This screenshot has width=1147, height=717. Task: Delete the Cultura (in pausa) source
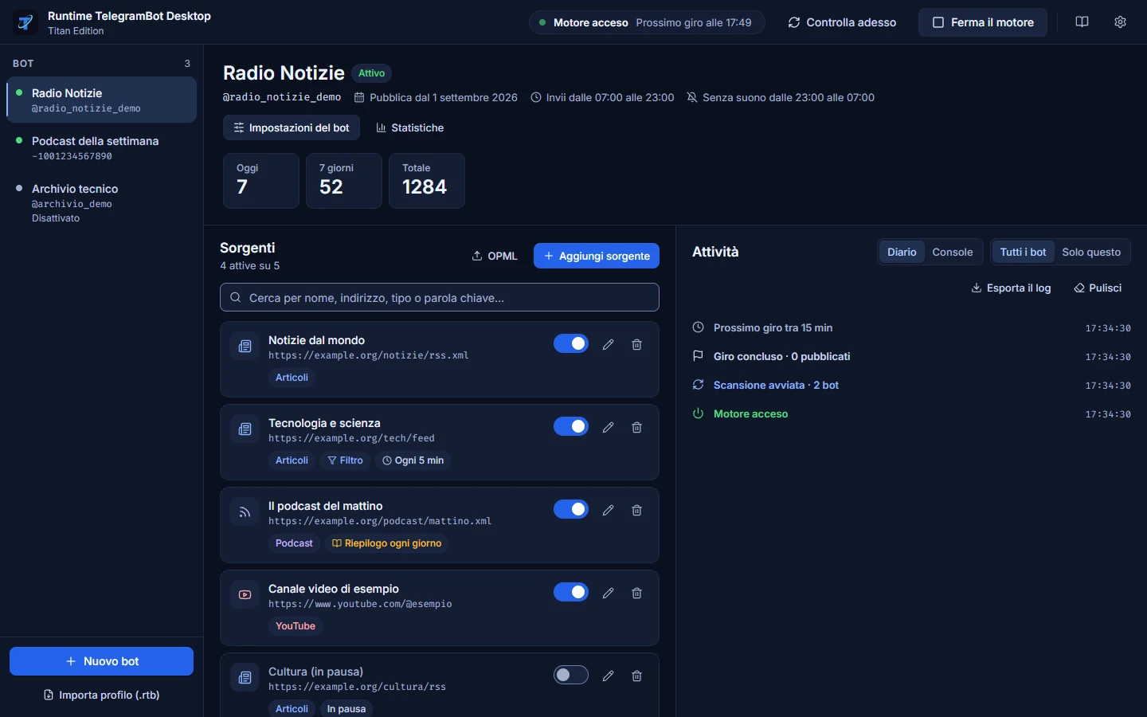637,676
